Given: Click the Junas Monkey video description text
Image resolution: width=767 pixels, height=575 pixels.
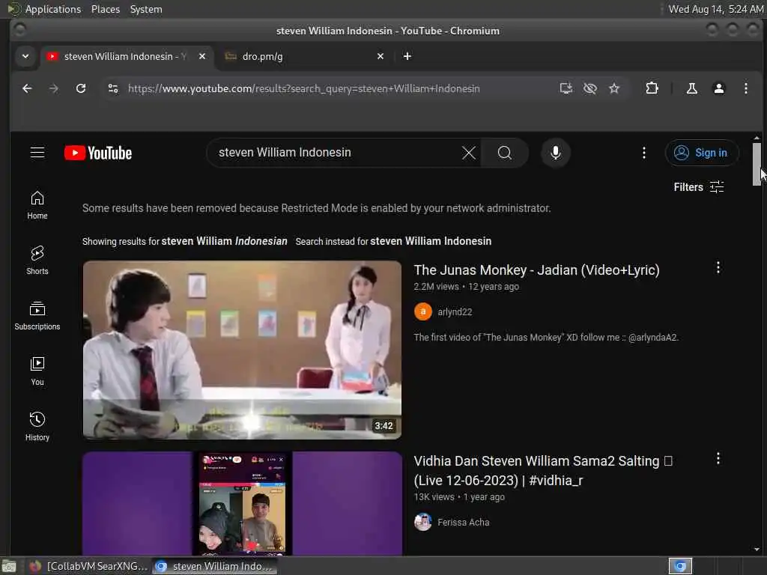Looking at the screenshot, I should click(546, 338).
